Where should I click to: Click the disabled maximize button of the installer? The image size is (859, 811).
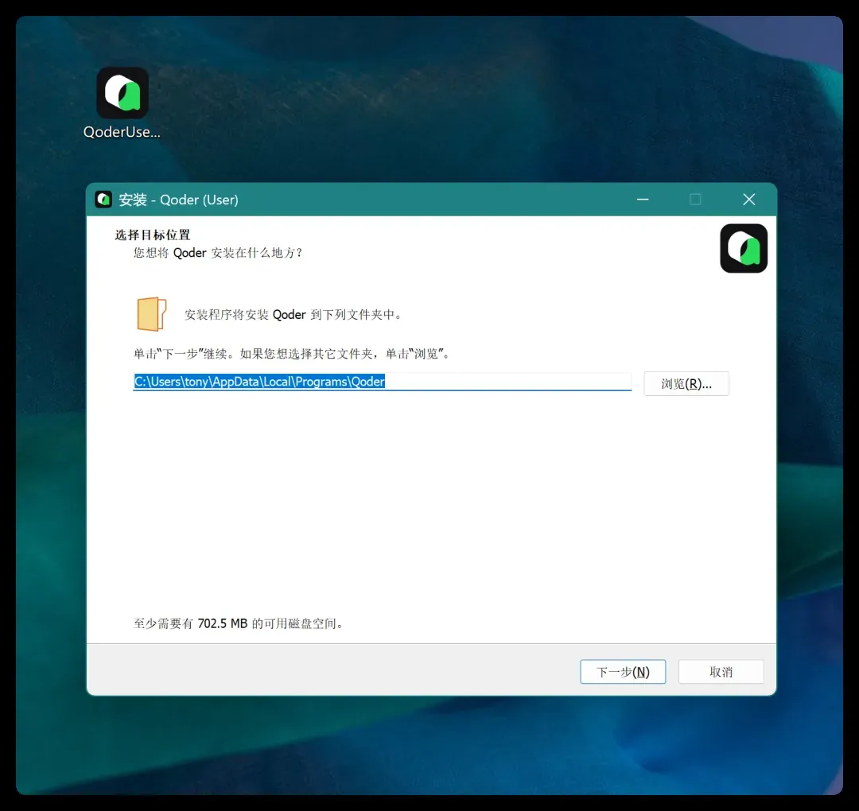click(695, 200)
